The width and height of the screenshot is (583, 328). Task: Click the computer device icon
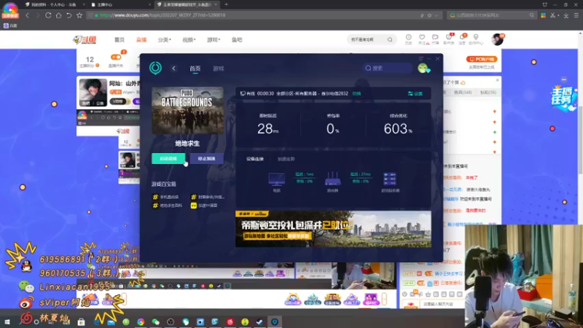click(277, 179)
